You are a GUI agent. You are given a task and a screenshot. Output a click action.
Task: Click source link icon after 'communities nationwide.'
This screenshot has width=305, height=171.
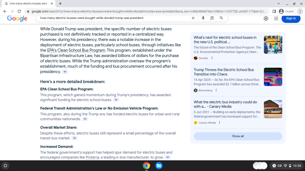(x=85, y=119)
